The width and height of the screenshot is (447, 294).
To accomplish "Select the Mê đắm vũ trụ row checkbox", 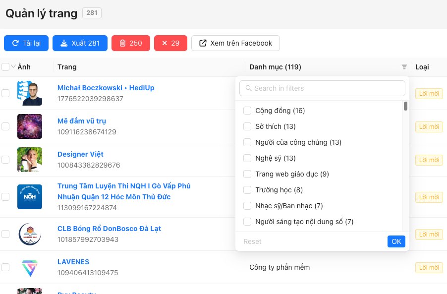I will pyautogui.click(x=5, y=126).
